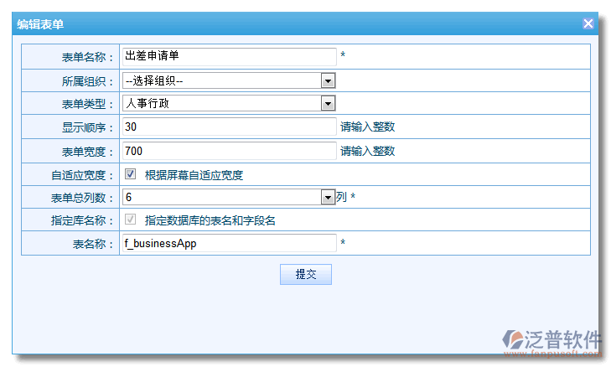Click the 表名称 field with f_businessApp
The height and width of the screenshot is (367, 611).
point(229,243)
